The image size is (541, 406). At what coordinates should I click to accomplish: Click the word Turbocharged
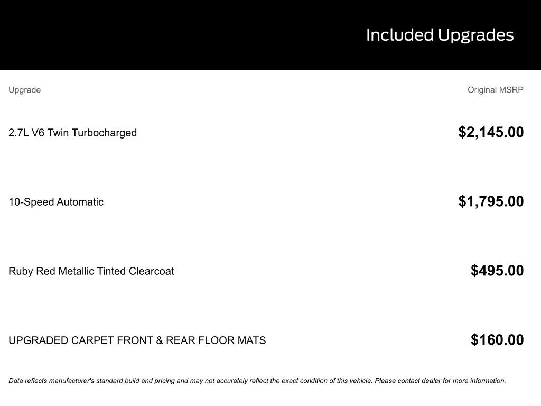point(104,133)
